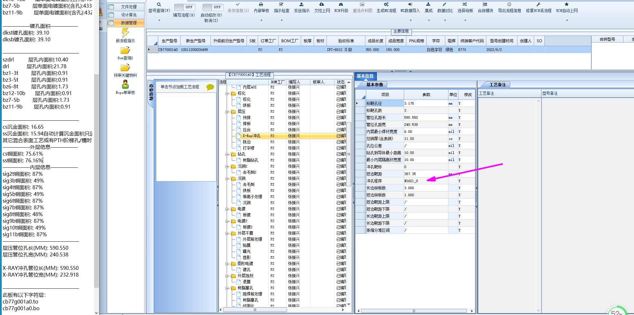This screenshot has height=315, width=634.
Task: Click the 电镀 folder icon in tree
Action: click(x=234, y=209)
